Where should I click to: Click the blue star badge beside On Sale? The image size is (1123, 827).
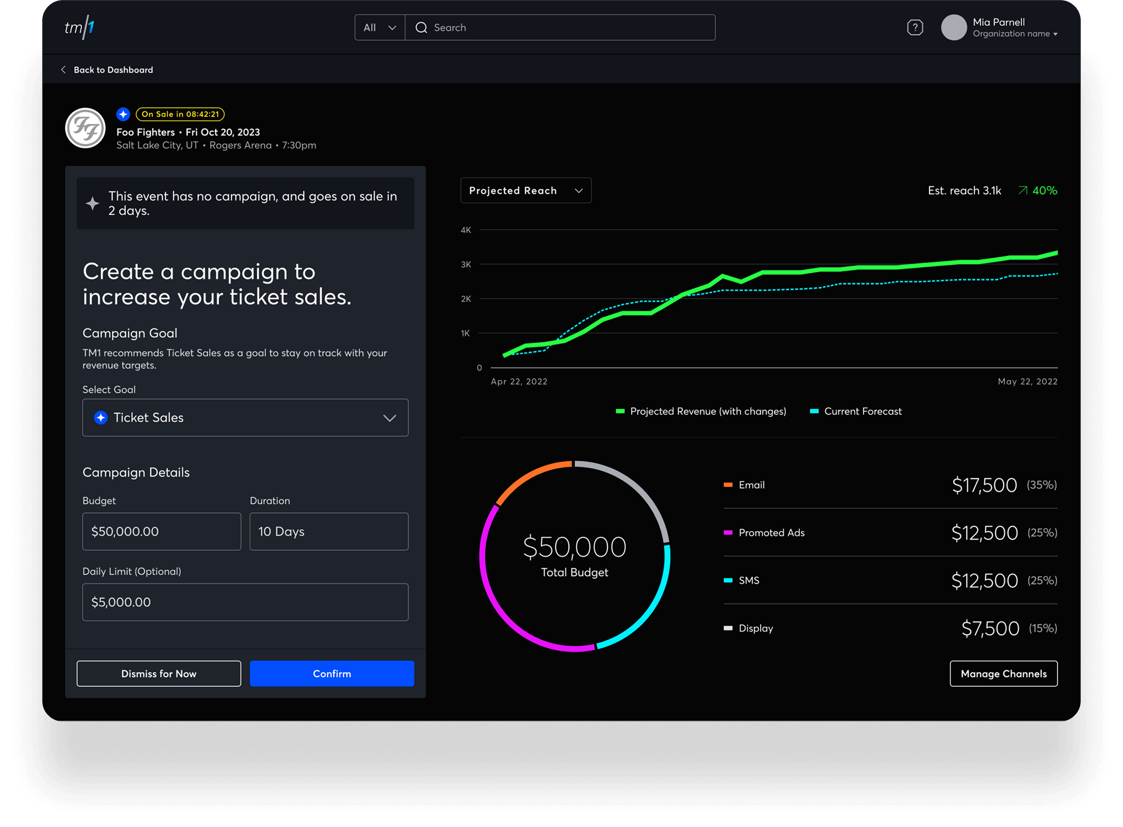pyautogui.click(x=123, y=114)
